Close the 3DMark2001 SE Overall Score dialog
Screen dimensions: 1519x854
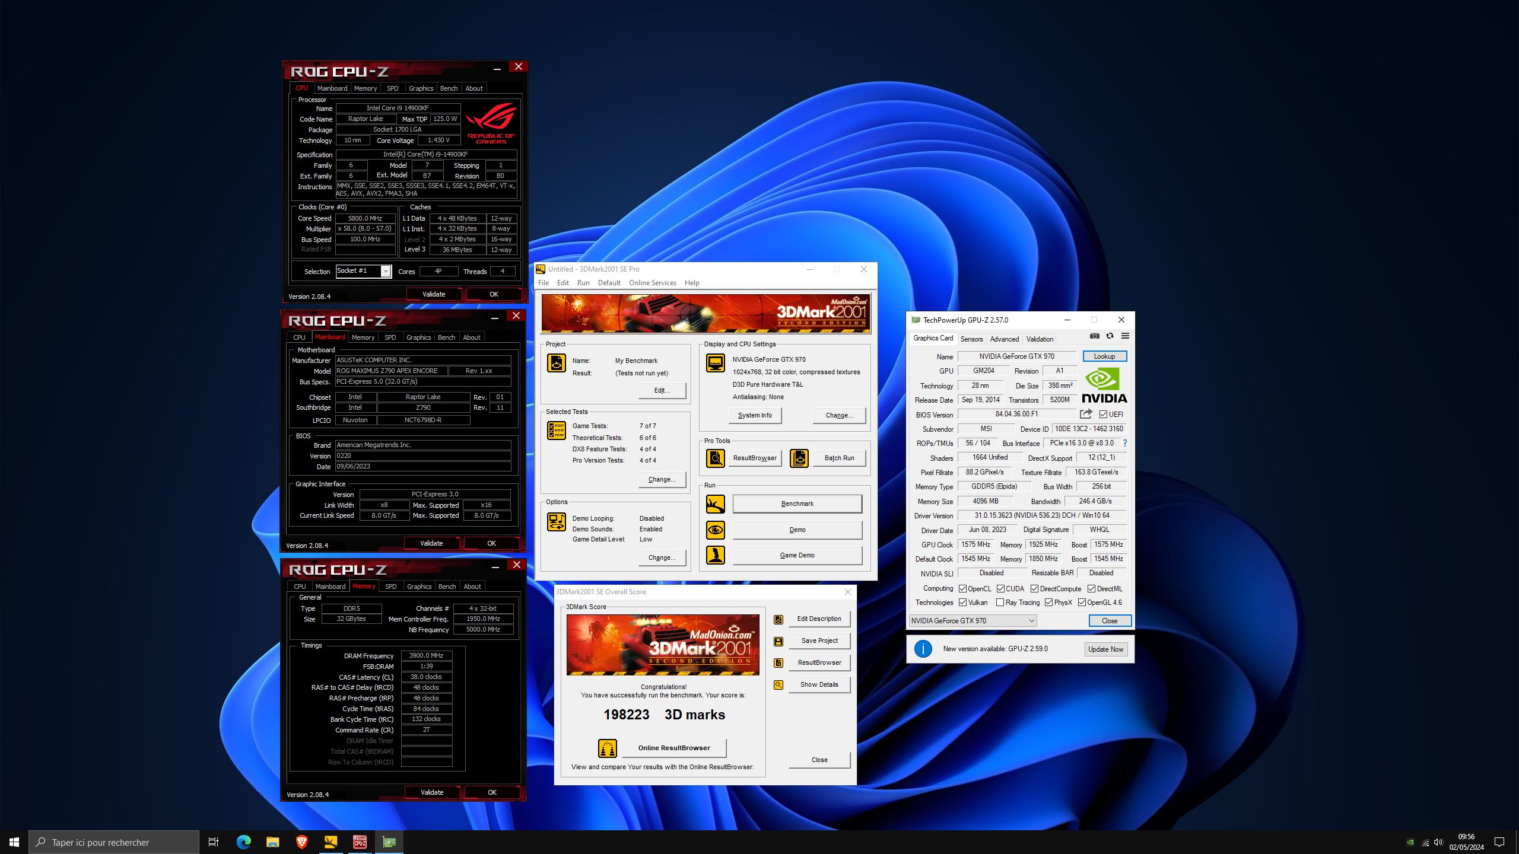pos(847,592)
